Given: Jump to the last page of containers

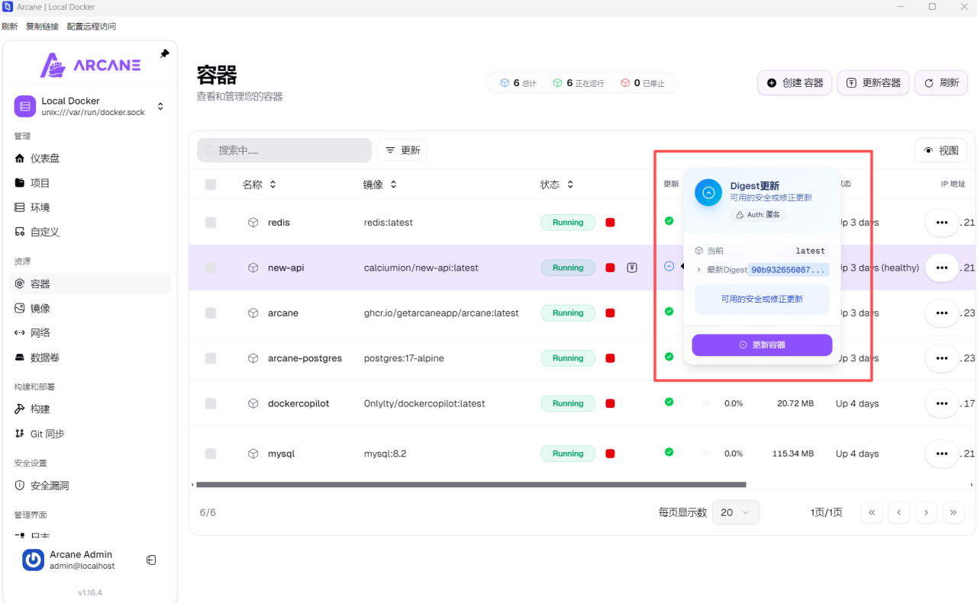Looking at the screenshot, I should [x=953, y=512].
